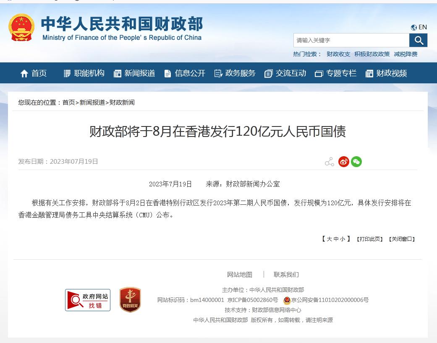Select the 大 font size option
Image resolution: width=437 pixels, height=343 pixels.
tap(329, 239)
